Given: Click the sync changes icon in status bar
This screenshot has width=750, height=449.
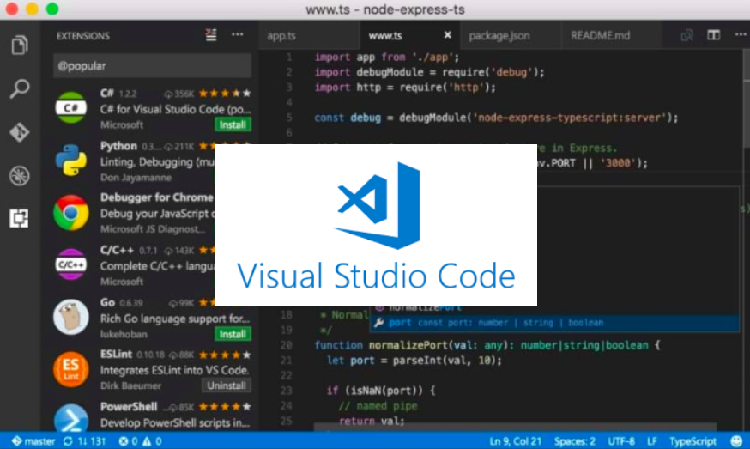Looking at the screenshot, I should (68, 441).
